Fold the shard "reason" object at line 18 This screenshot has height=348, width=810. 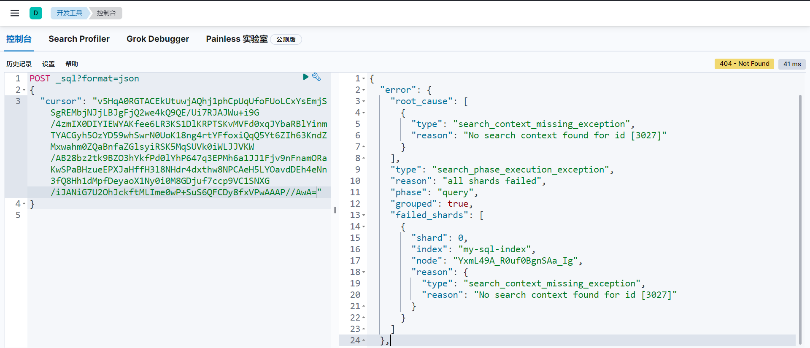coord(364,272)
